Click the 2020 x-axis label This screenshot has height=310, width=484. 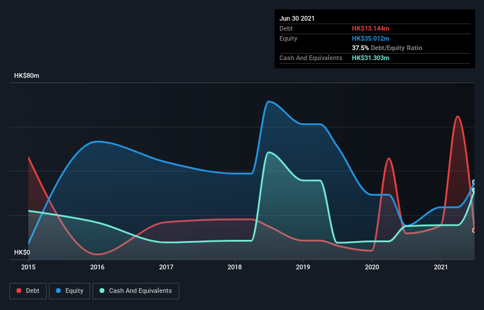tap(372, 267)
